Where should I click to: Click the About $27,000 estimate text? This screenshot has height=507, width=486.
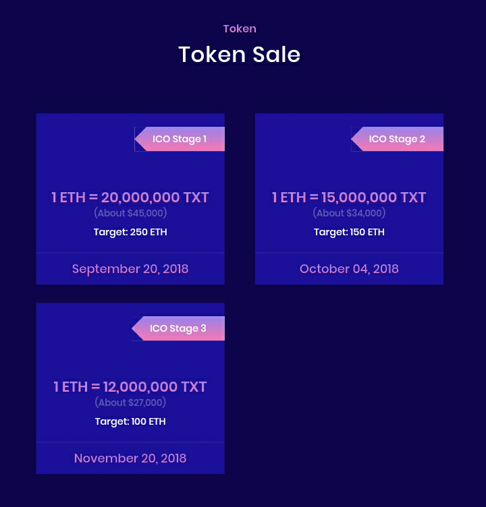click(130, 402)
